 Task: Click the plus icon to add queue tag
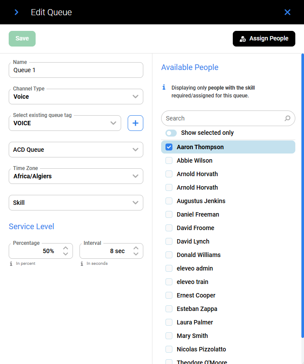click(135, 123)
